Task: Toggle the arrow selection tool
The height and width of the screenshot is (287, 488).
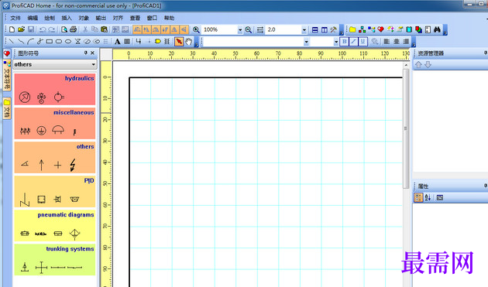Action: (179, 41)
